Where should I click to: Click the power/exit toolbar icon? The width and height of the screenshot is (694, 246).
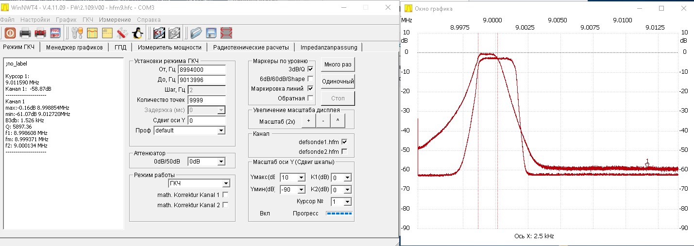[x=10, y=33]
